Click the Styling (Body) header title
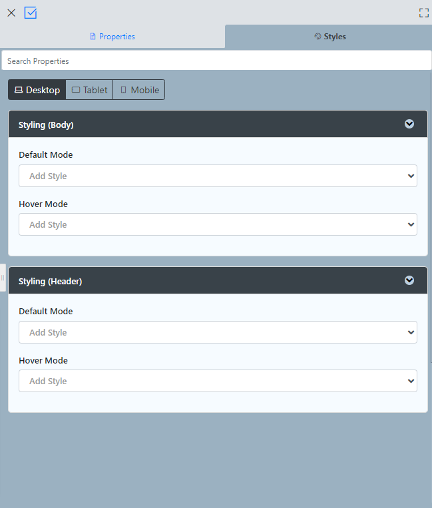Screen dimensions: 432x508 pyautogui.click(x=46, y=125)
